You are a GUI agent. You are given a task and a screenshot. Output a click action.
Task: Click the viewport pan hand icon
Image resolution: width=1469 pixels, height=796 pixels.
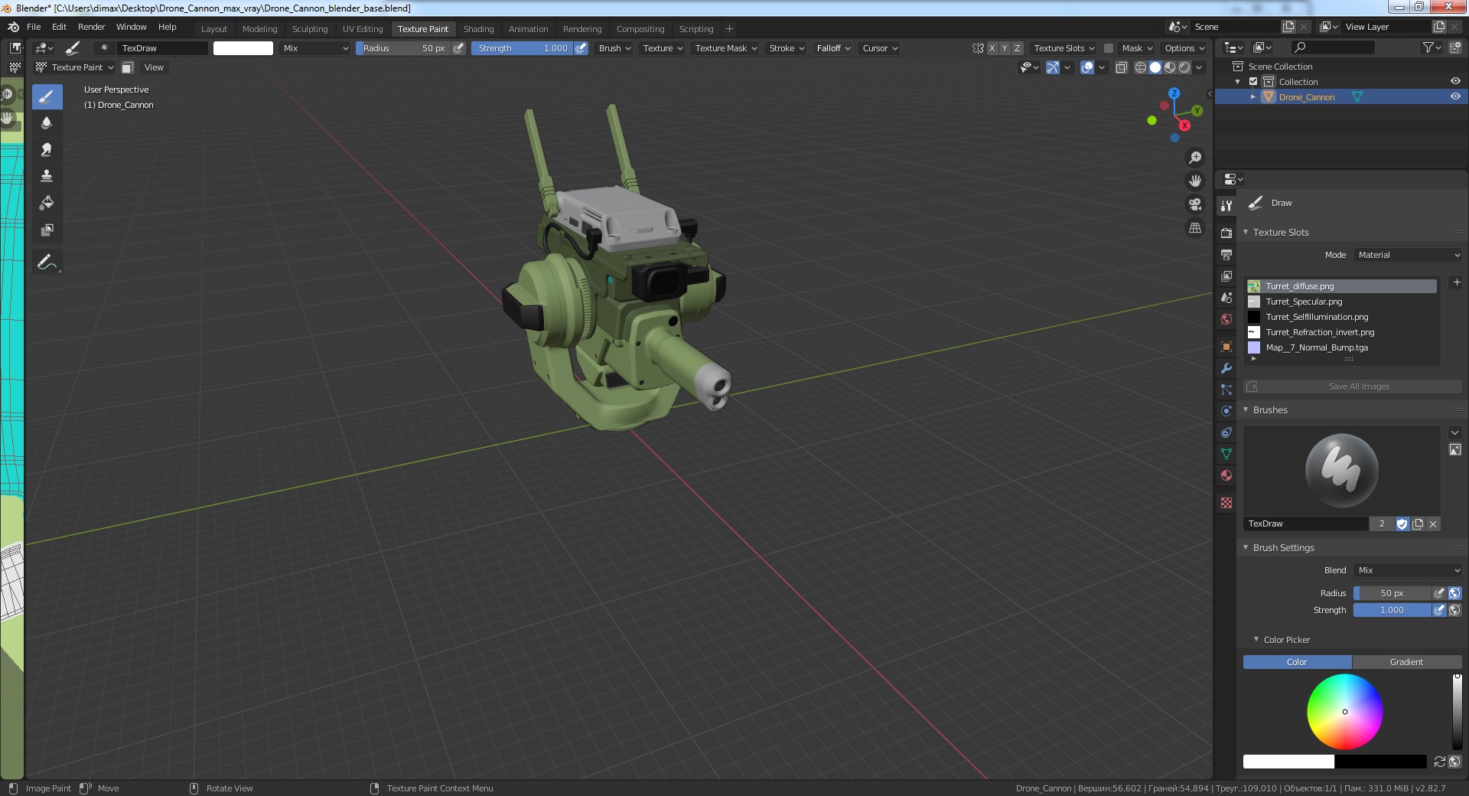(x=1194, y=181)
